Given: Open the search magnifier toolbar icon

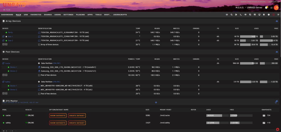Looking at the screenshot, I should coord(232,15).
